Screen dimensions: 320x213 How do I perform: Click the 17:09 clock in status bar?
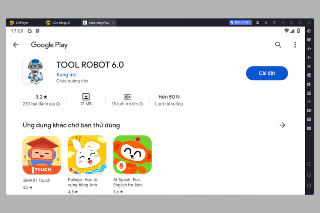[17, 31]
